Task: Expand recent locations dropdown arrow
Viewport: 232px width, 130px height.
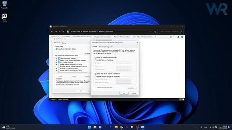Action: pos(59,32)
